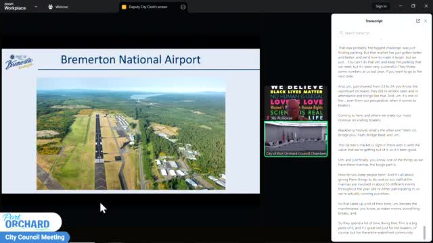Viewport: 433px width, 243px height.
Task: Click transcript paragraph starting 'So that takes up a lot'
Action: click(379, 209)
